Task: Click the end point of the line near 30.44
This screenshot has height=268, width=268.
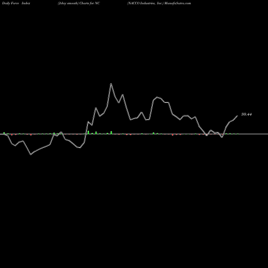Action: (237, 116)
